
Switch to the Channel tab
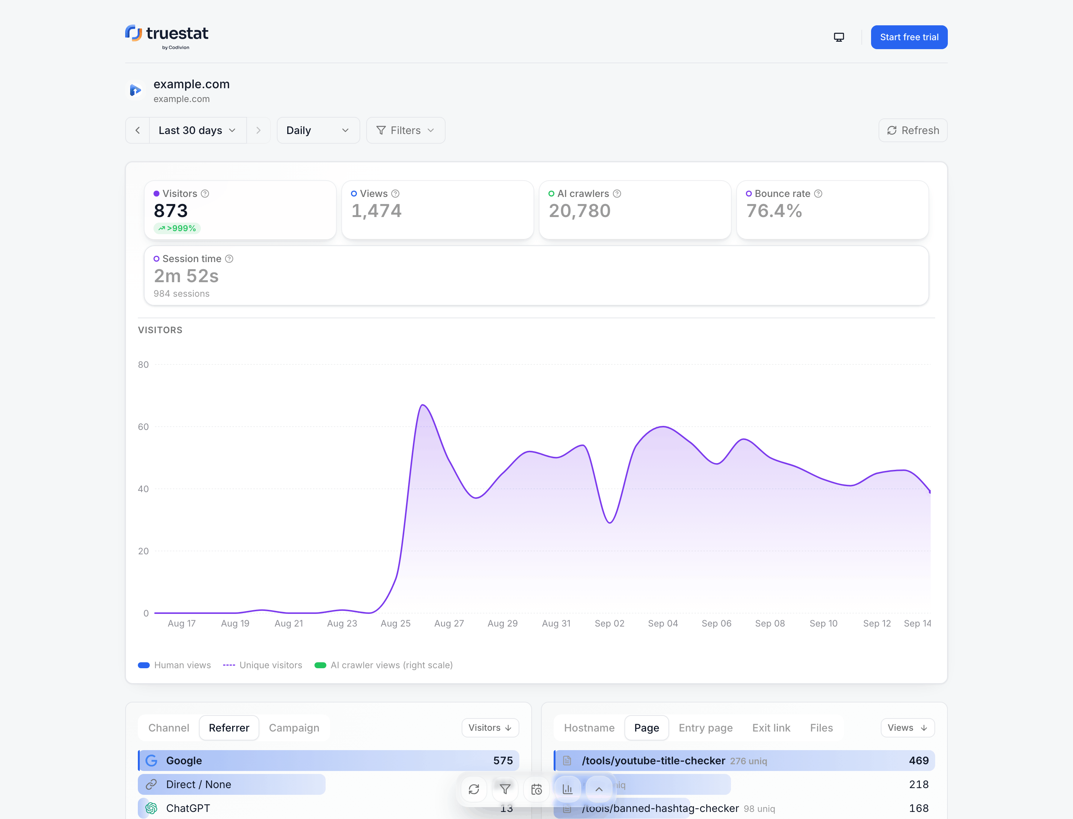pos(168,728)
